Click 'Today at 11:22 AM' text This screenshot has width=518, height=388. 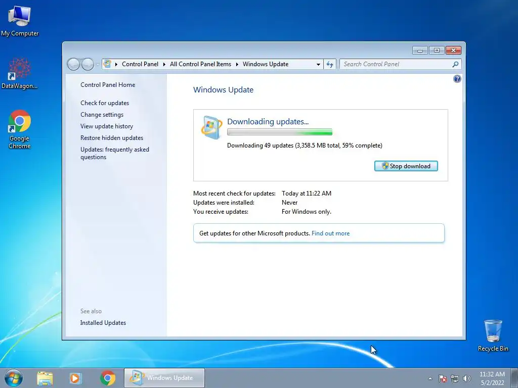click(307, 193)
